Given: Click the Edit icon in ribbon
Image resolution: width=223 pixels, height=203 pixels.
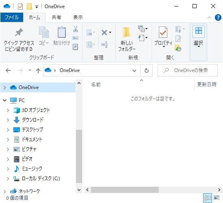Looking at the screenshot, I should (x=178, y=39).
